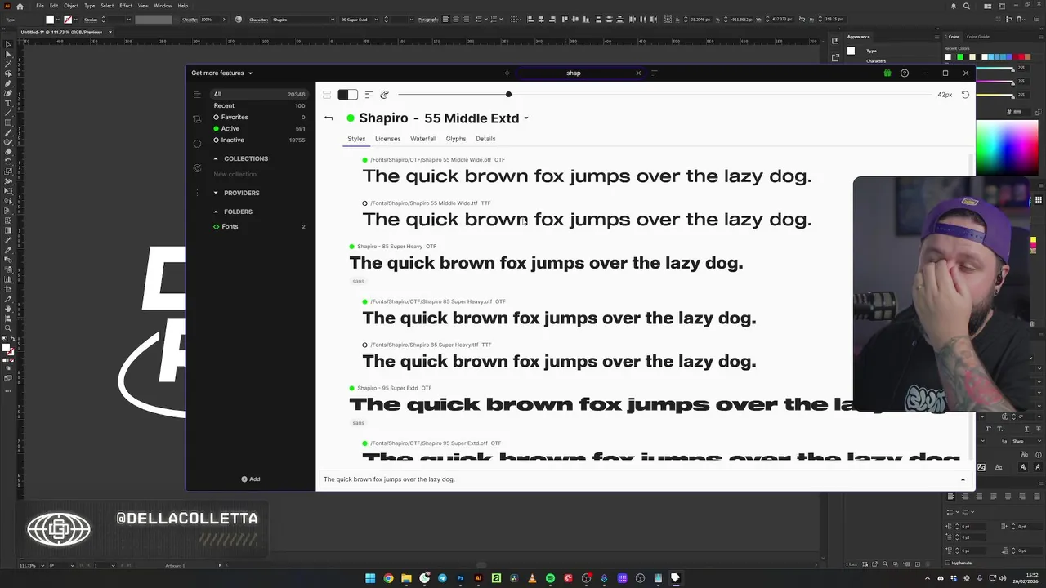Open Photoshop from the taskbar
This screenshot has height=588, width=1046.
(x=460, y=578)
